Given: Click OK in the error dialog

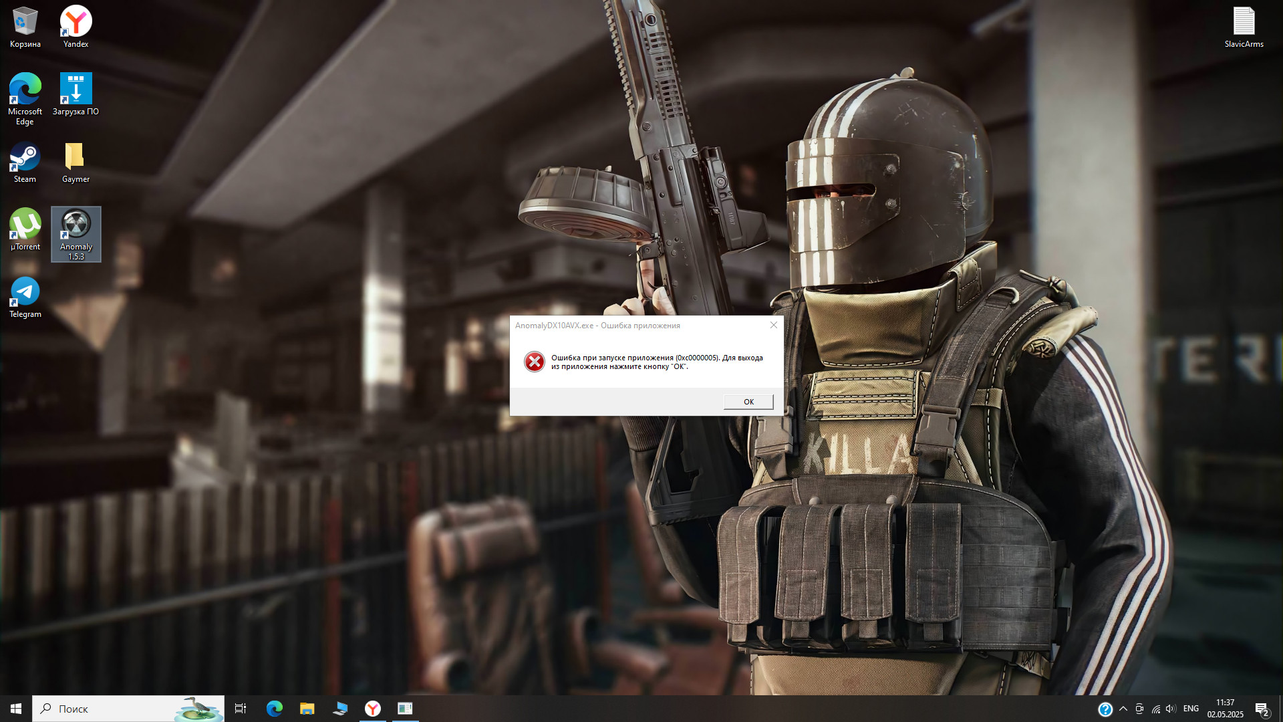Looking at the screenshot, I should [x=748, y=402].
